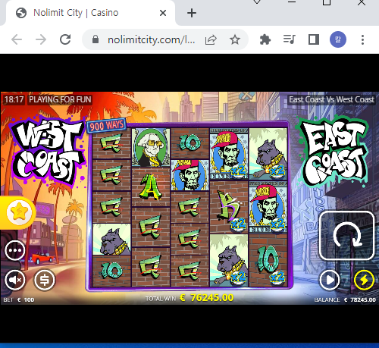
Task: Start autoplay with the play button
Action: pos(330,280)
